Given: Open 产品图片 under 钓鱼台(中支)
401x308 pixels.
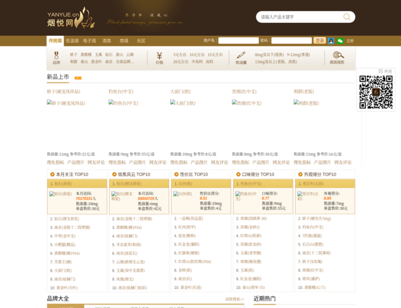Looking at the screenshot, I should click(x=138, y=163).
